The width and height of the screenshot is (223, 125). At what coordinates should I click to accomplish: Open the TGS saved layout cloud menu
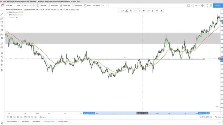(195, 6)
